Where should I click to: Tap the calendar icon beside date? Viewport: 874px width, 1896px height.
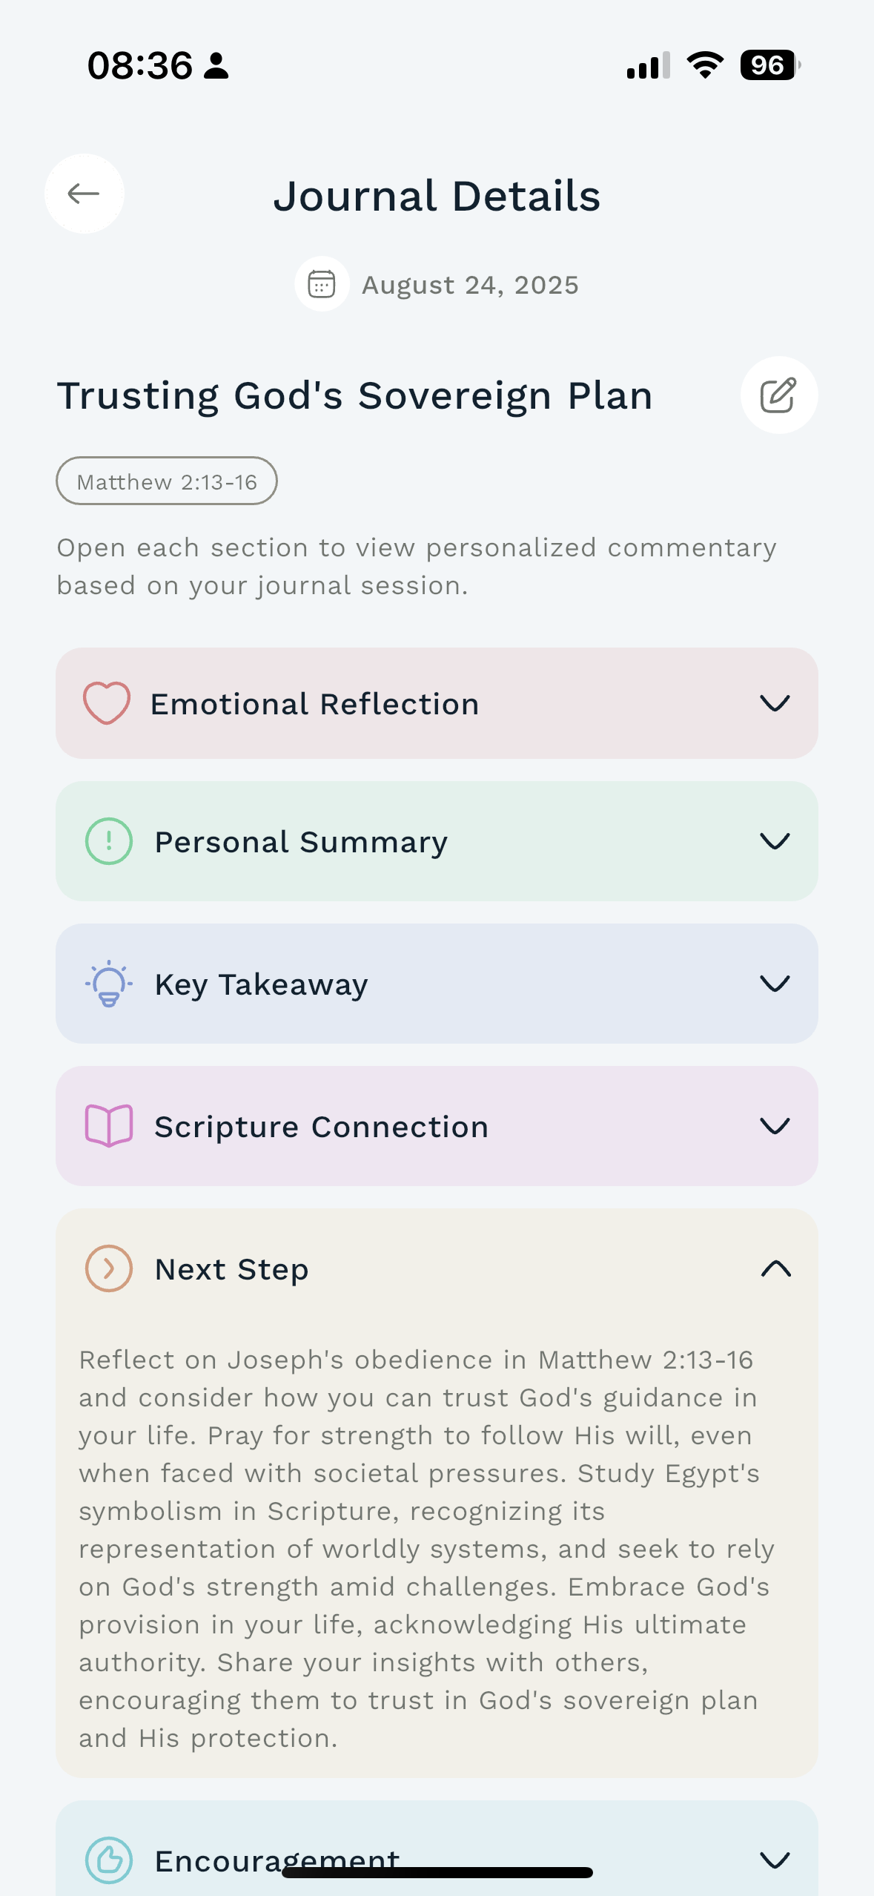pyautogui.click(x=322, y=284)
